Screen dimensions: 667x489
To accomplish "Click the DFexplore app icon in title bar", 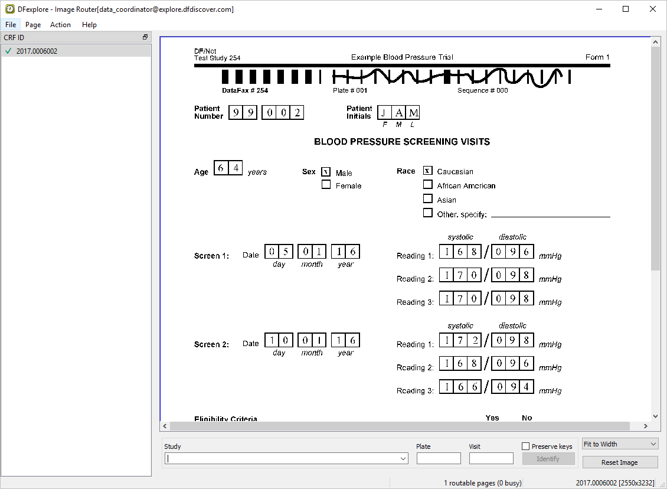I will click(x=10, y=9).
